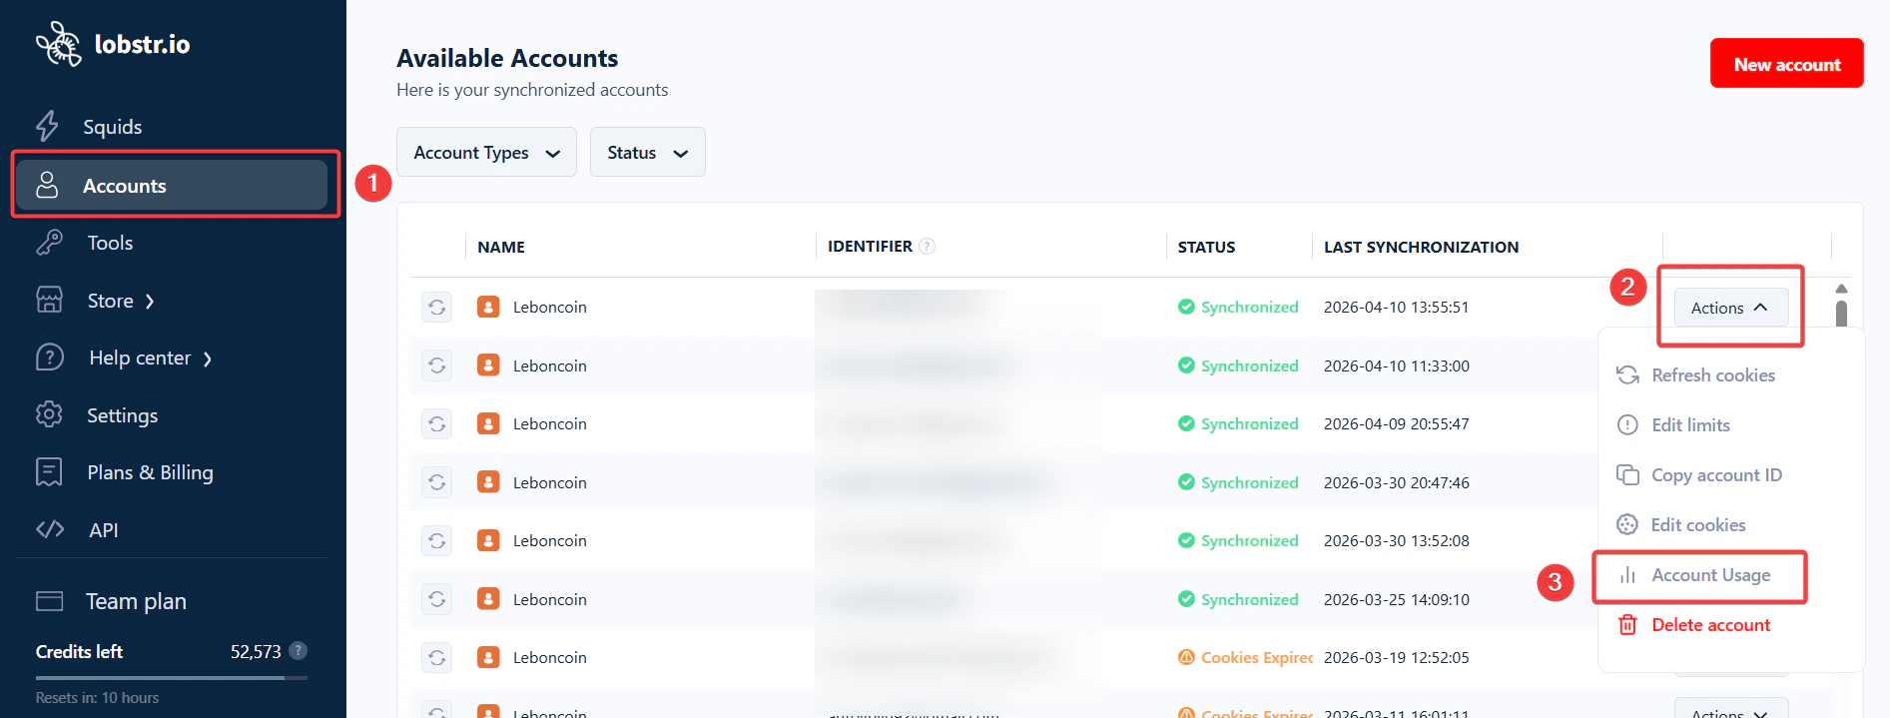This screenshot has width=1890, height=718.
Task: Click the Delete account trash icon
Action: pyautogui.click(x=1627, y=625)
